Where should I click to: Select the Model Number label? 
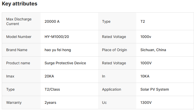19,37
